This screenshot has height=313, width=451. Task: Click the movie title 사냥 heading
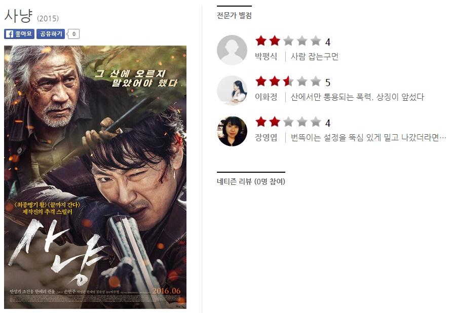(18, 16)
